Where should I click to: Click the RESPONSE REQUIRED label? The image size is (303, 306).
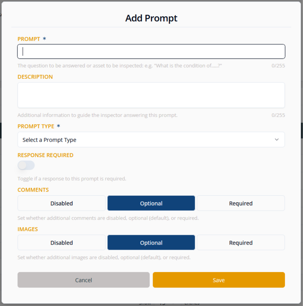click(45, 155)
